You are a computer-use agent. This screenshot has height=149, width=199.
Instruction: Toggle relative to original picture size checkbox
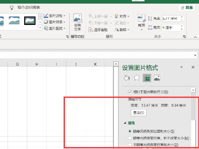click(x=130, y=92)
